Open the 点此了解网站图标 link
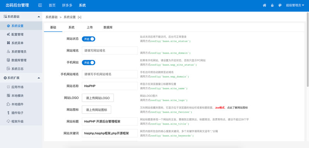Screen dimensions: 309x148 click(x=237, y=108)
